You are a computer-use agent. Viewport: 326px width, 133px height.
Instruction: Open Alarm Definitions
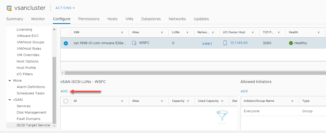coord(31,87)
